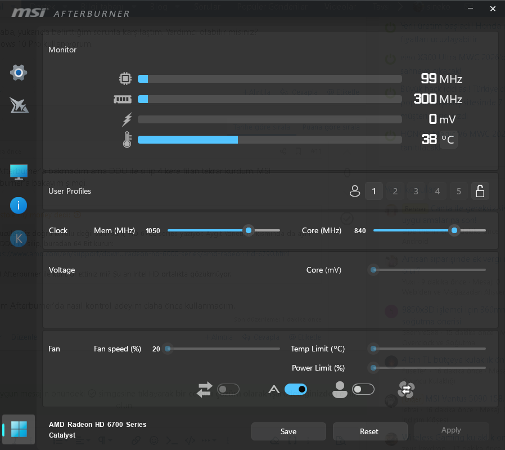505x450 pixels.
Task: Click the Core (MHz) clock slider handle
Action: pos(454,230)
